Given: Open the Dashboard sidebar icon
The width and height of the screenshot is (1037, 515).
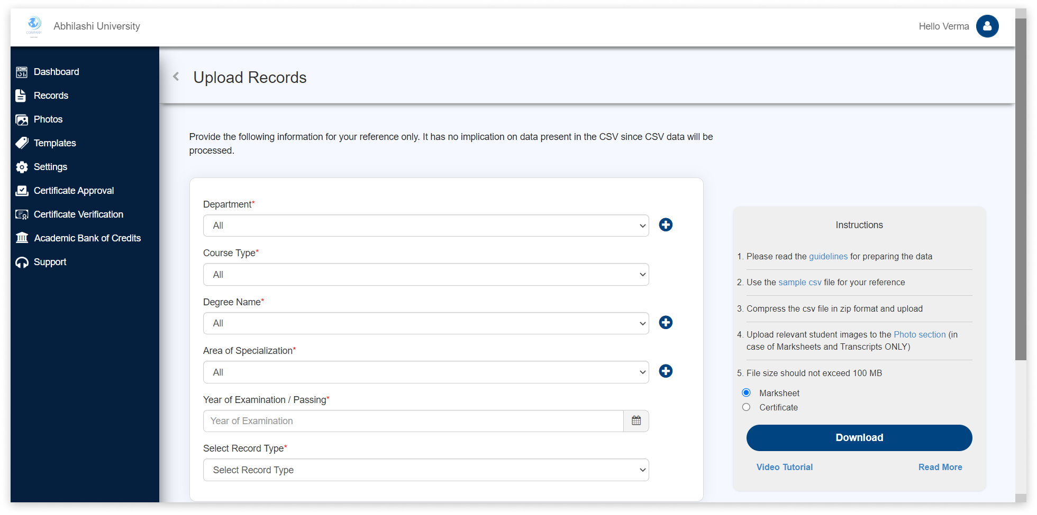Looking at the screenshot, I should pos(22,71).
